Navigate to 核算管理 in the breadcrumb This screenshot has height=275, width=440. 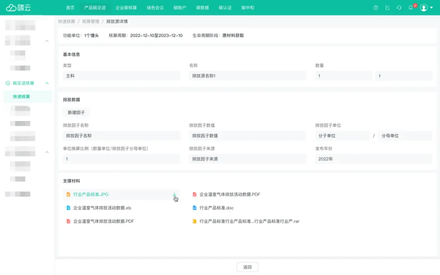90,21
